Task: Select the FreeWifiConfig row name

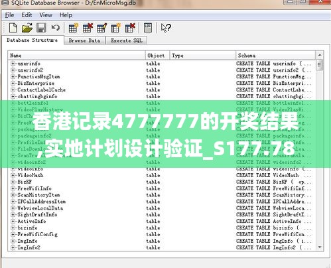Action: (x=37, y=235)
